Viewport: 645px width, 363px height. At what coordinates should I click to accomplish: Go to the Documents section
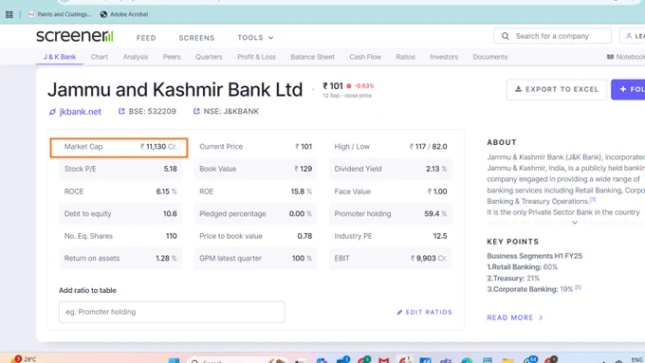click(490, 57)
